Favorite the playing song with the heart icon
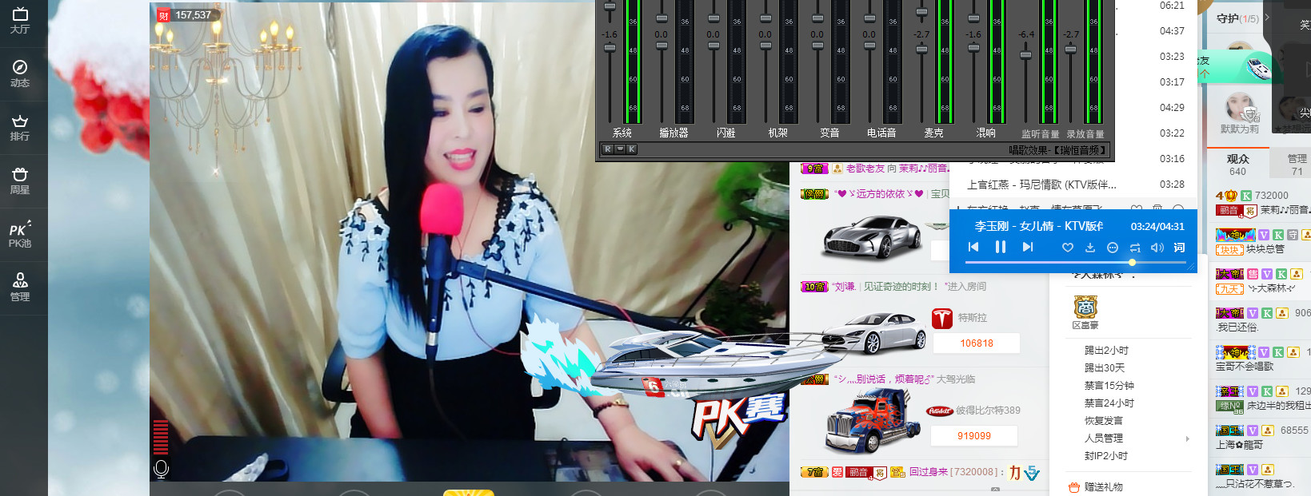Viewport: 1311px width, 496px height. [1067, 248]
